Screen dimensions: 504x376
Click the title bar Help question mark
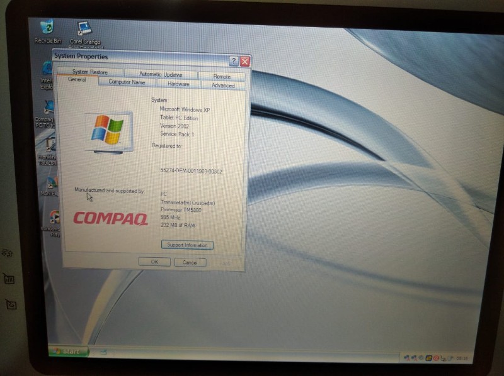tap(234, 61)
